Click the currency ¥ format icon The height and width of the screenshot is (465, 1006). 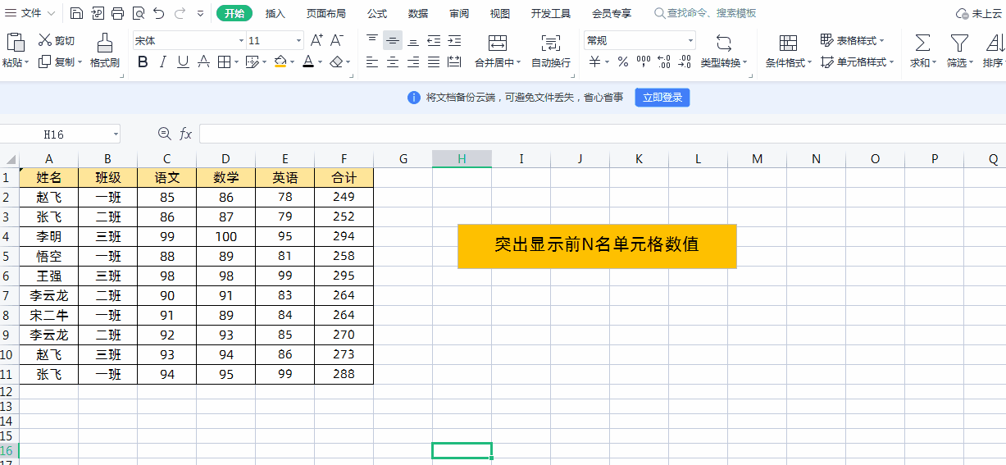click(595, 62)
